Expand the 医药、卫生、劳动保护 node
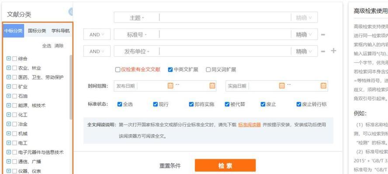388x174 pixels. pyautogui.click(x=9, y=77)
